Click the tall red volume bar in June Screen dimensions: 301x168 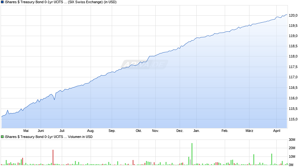53,157
